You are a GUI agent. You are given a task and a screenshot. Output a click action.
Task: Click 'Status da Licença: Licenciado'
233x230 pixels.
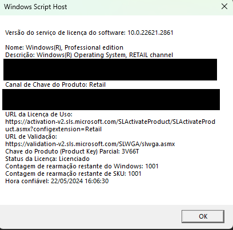tap(47, 159)
